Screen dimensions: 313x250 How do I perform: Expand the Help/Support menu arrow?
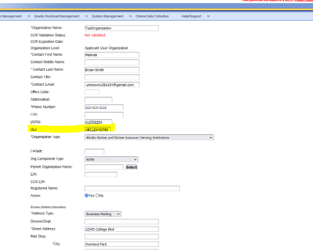(208, 16)
